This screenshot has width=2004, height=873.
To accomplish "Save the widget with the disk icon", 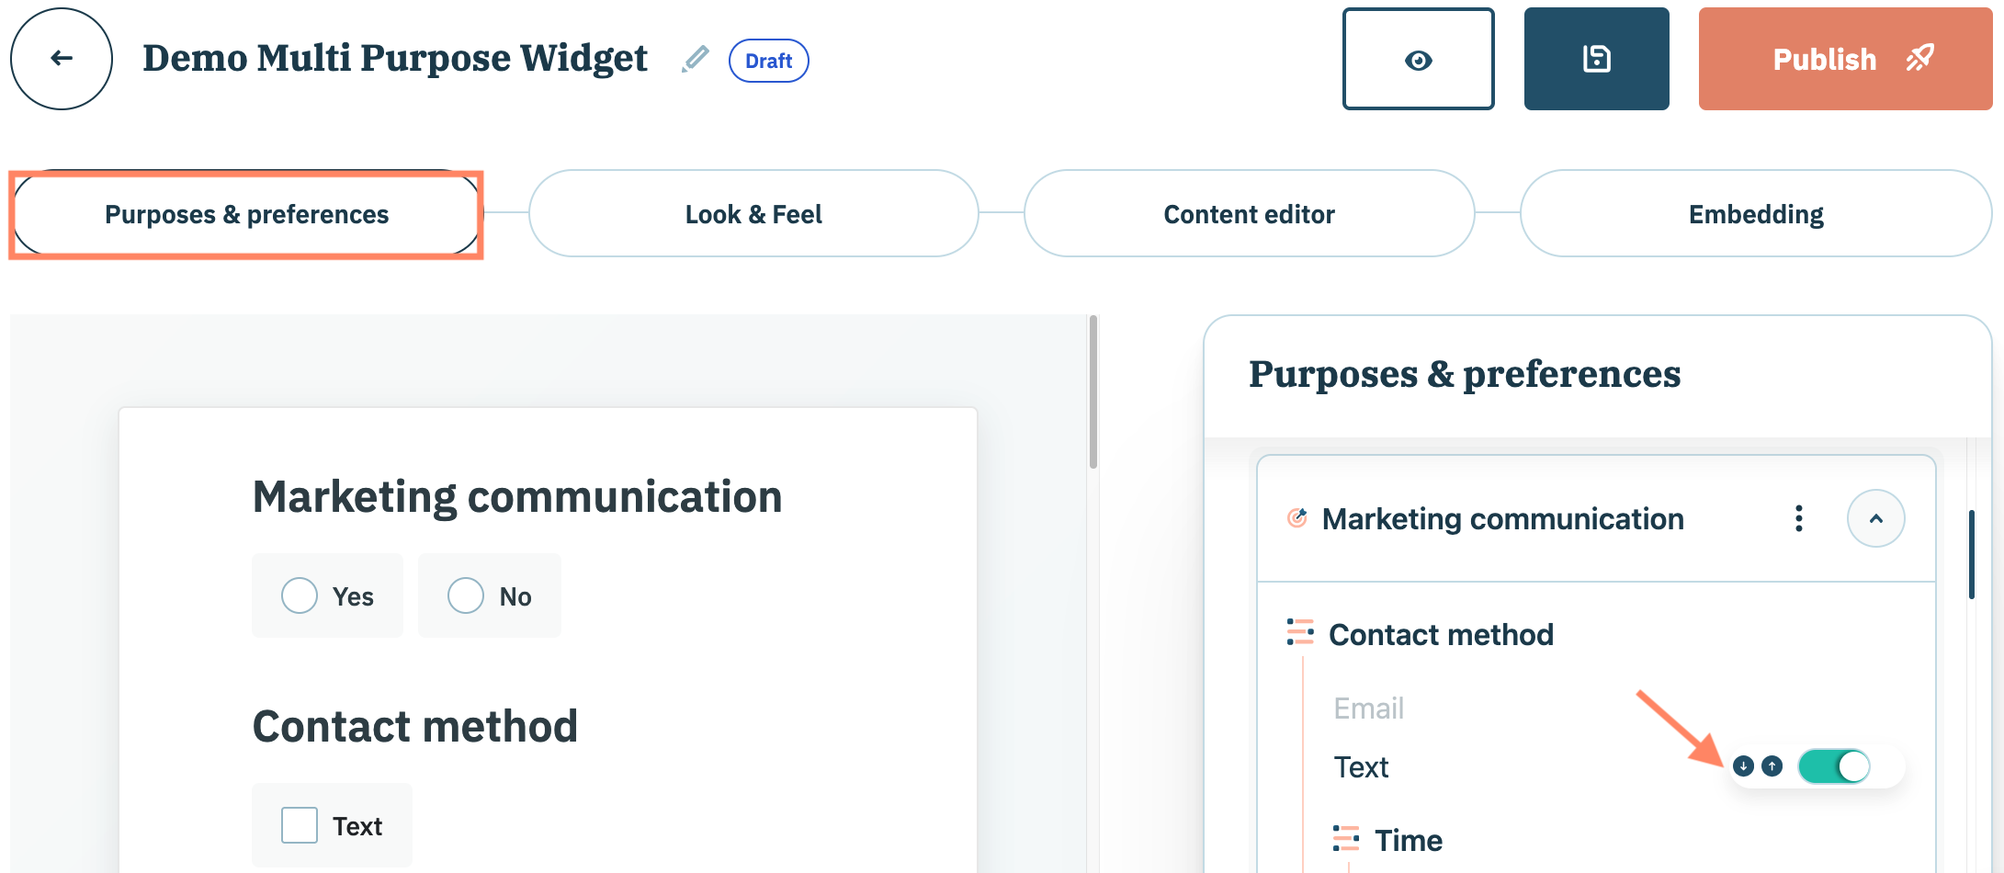I will pyautogui.click(x=1596, y=60).
